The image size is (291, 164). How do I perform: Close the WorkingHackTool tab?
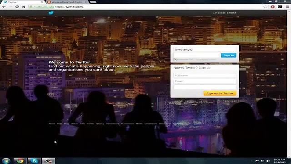click(x=86, y=2)
